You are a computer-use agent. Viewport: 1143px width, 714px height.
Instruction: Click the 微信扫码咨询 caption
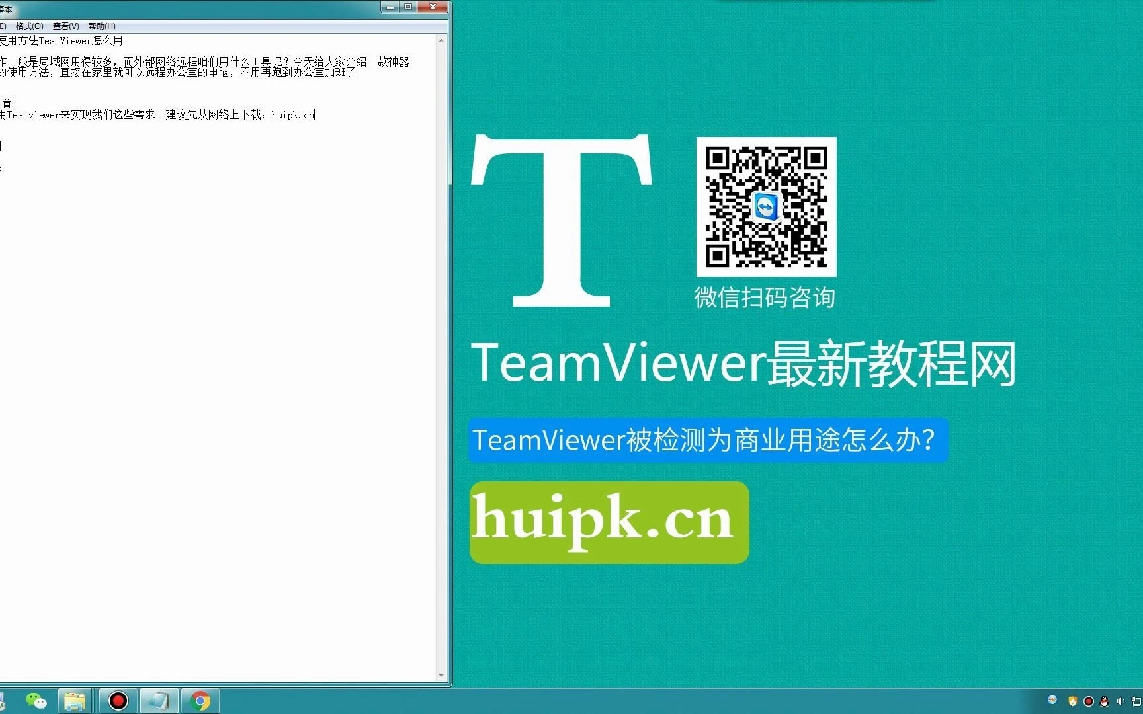coord(765,297)
